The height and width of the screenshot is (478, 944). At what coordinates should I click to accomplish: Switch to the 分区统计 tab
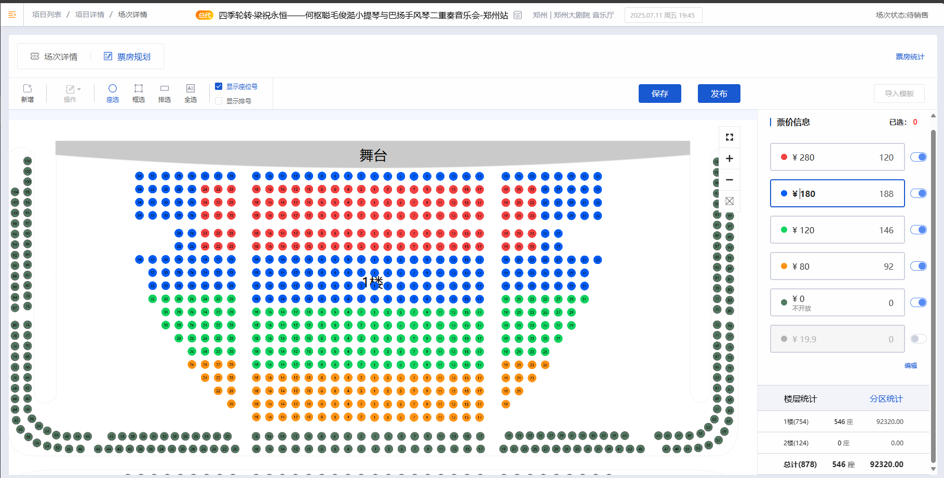click(x=886, y=399)
